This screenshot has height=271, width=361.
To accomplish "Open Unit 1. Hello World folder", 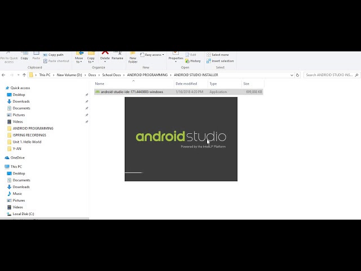I will tap(27, 142).
